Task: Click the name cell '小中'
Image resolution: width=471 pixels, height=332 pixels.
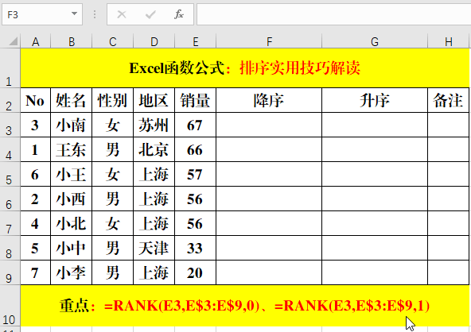Action: (x=71, y=248)
